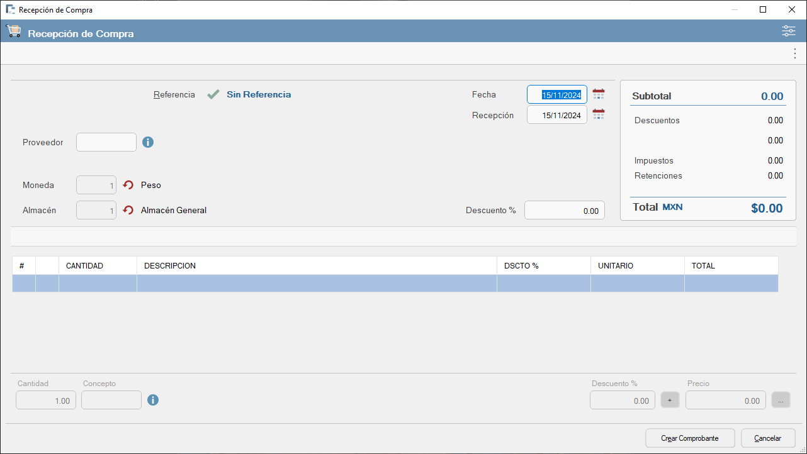
Task: Click the DESCRIPCION column header
Action: click(x=316, y=266)
